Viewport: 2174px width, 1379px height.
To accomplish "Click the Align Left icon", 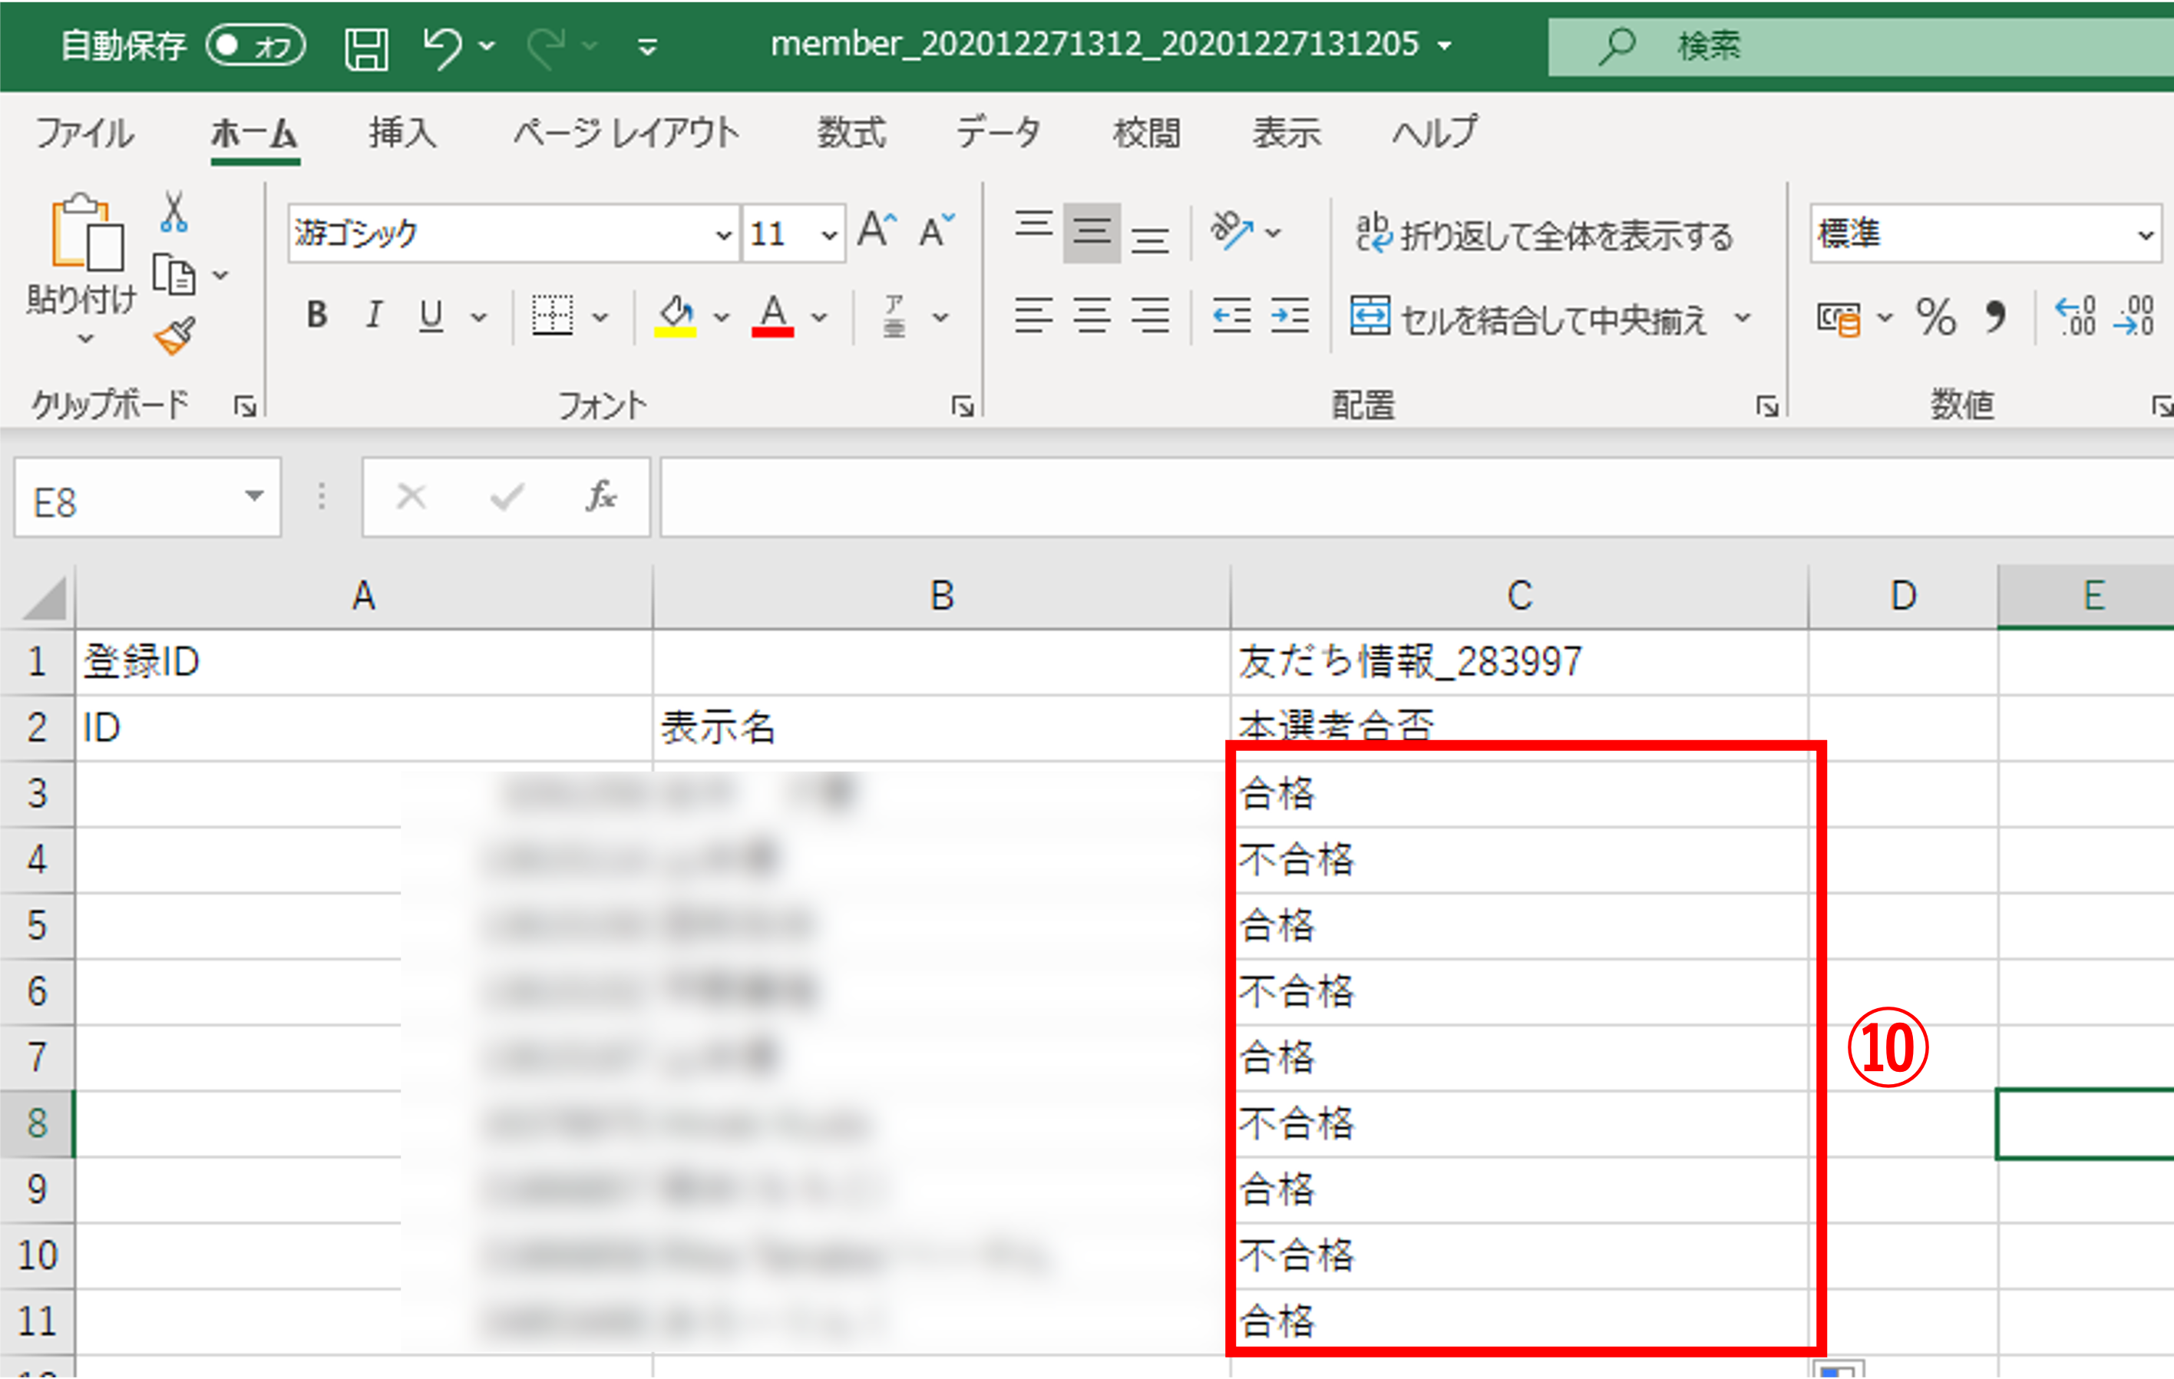I will click(1032, 315).
